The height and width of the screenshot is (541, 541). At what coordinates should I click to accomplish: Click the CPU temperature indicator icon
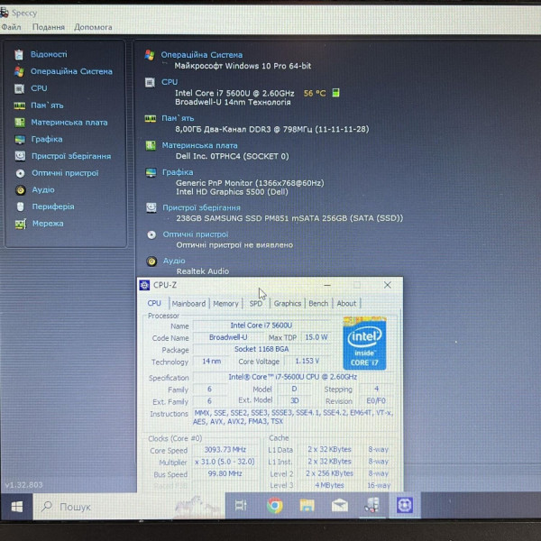point(335,93)
